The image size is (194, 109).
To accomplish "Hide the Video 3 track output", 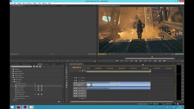I will tap(75, 78).
